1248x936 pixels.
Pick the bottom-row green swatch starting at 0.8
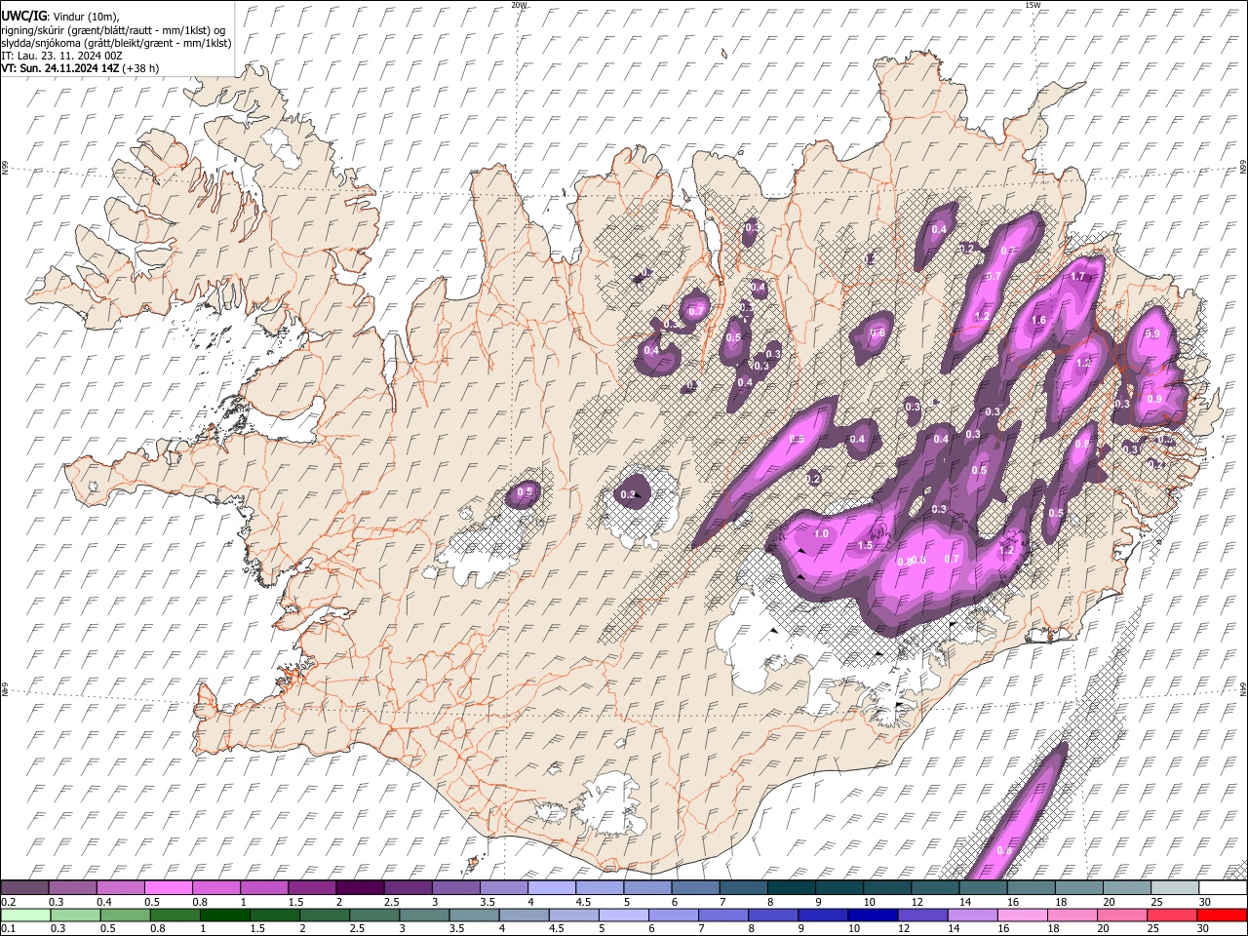click(175, 915)
